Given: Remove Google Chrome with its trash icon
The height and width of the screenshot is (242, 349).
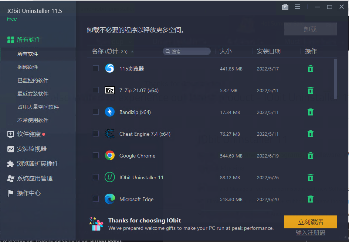Looking at the screenshot, I should click(311, 156).
